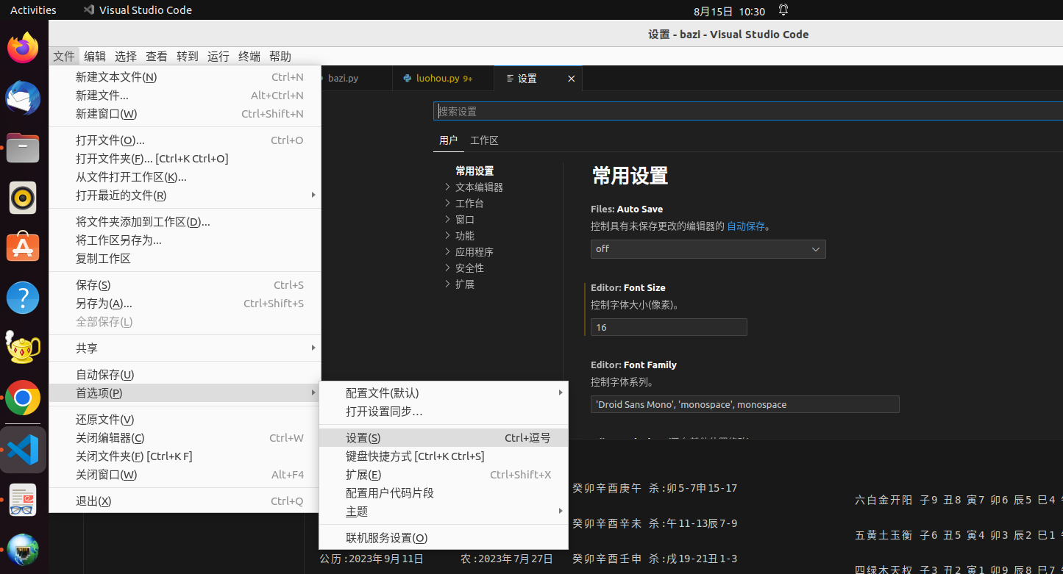Switch to the 工作区 settings tab
Viewport: 1063px width, 574px height.
point(484,140)
